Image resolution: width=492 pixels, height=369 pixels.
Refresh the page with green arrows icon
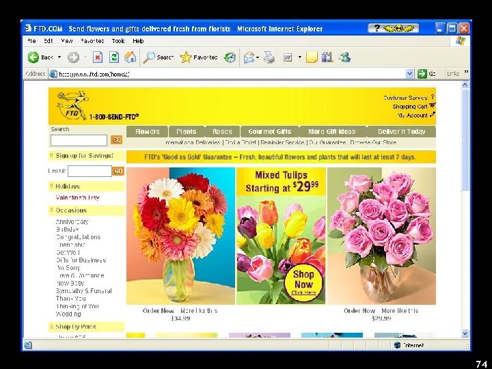click(x=114, y=57)
